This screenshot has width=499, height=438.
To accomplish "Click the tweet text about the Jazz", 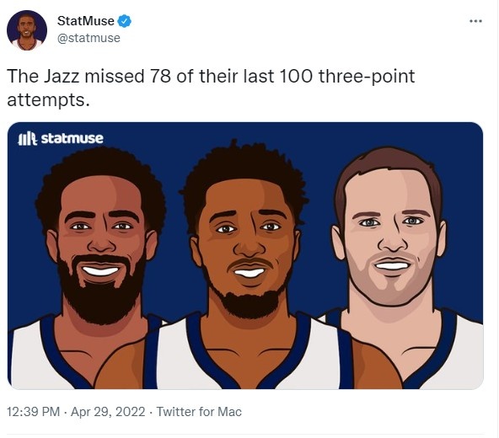I will coord(211,88).
